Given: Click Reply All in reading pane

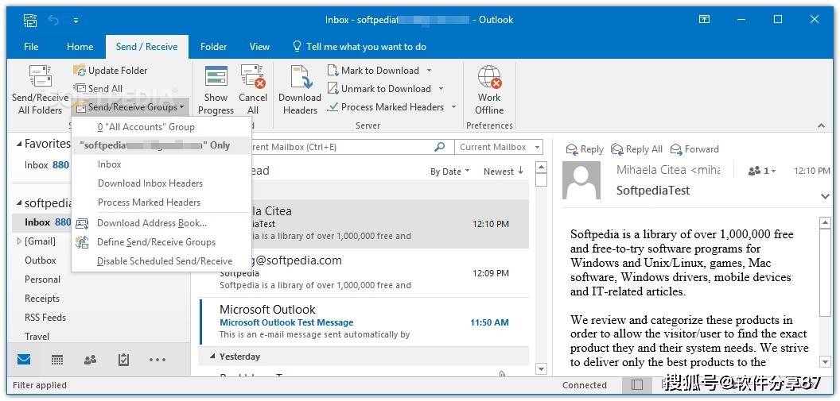Looking at the screenshot, I should pyautogui.click(x=637, y=149).
